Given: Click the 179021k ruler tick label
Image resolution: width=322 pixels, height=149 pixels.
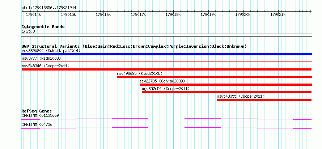Looking at the screenshot, I should tap(278, 15).
